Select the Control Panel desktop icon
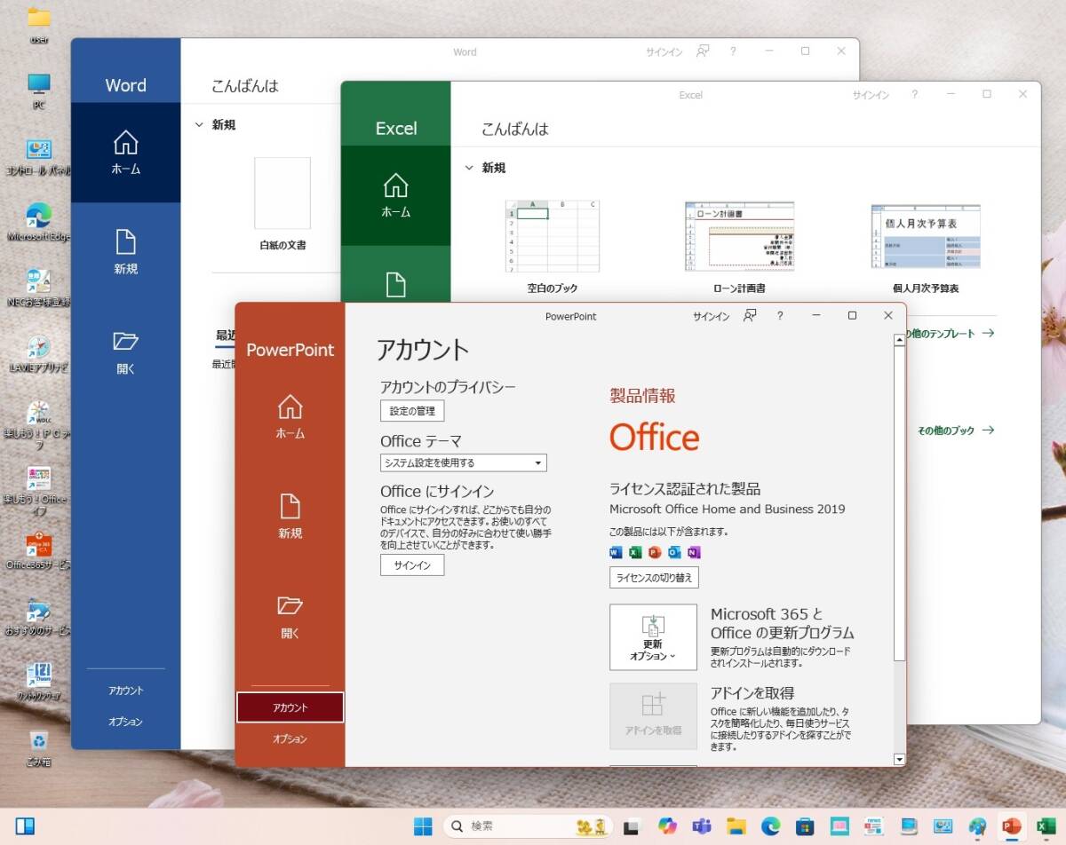 tap(39, 158)
